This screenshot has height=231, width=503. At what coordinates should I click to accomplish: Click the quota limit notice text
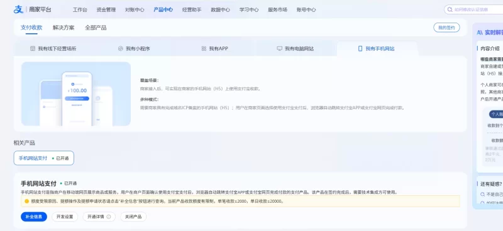point(157,201)
